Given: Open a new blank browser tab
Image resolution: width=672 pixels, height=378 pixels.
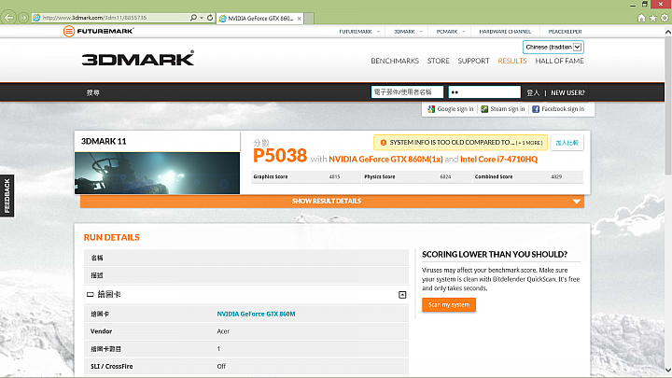Looking at the screenshot, I should pos(309,19).
